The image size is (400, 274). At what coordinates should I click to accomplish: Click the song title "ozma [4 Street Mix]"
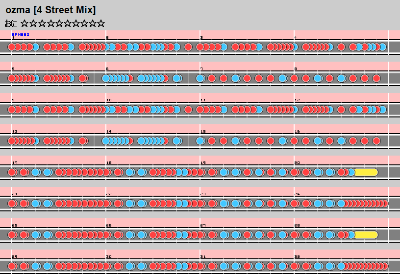(x=50, y=10)
